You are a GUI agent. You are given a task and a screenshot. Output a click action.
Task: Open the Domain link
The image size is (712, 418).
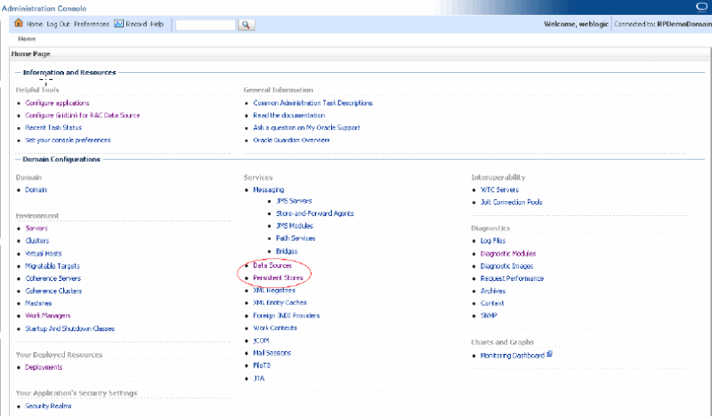[x=36, y=189]
